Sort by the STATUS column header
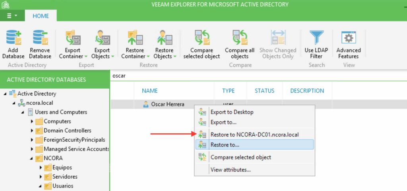 tap(264, 91)
